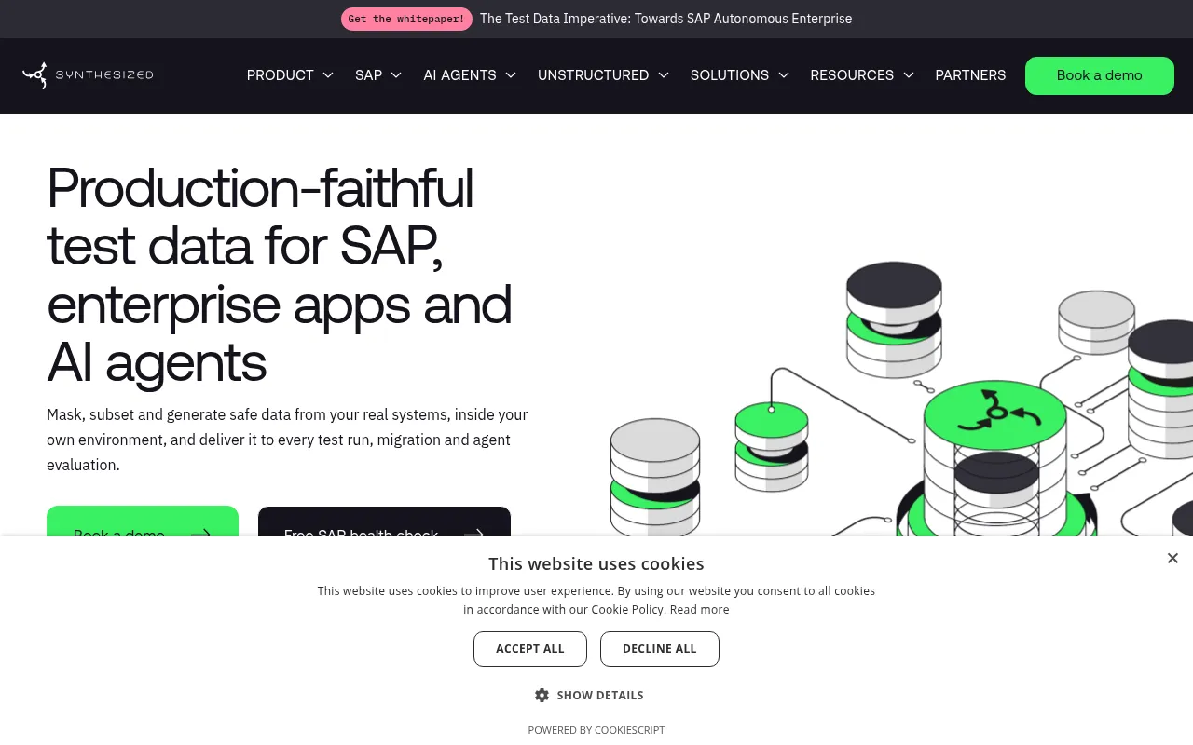Click the Synthesized logo icon
The height and width of the screenshot is (745, 1193).
(x=35, y=75)
